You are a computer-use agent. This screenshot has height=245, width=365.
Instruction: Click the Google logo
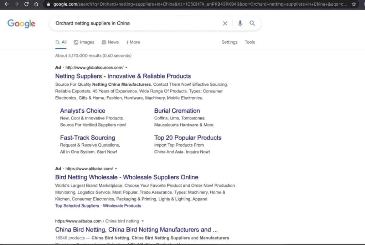coord(21,23)
